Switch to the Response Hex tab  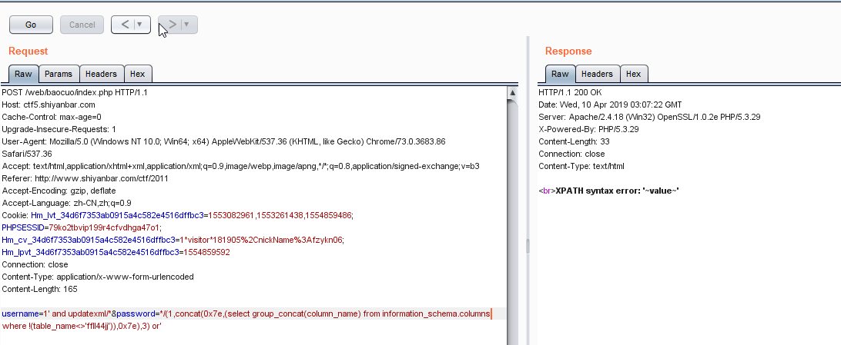coord(633,74)
